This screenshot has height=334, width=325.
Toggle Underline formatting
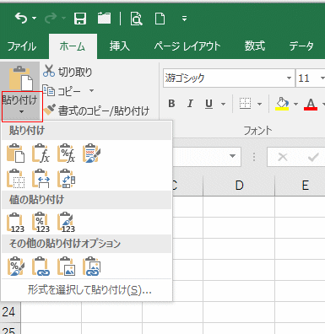[x=209, y=104]
